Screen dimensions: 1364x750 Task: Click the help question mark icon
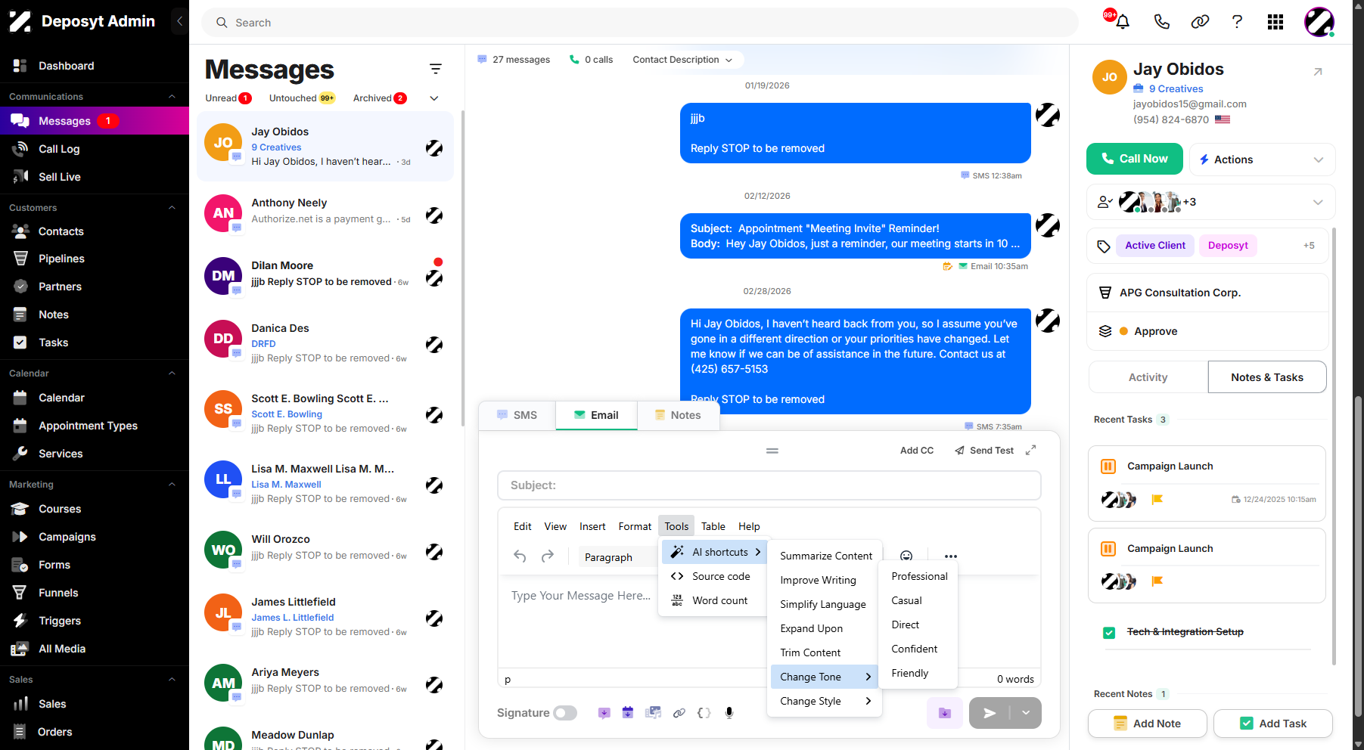(x=1237, y=22)
